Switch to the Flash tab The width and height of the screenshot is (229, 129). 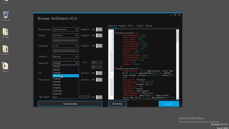(130, 26)
